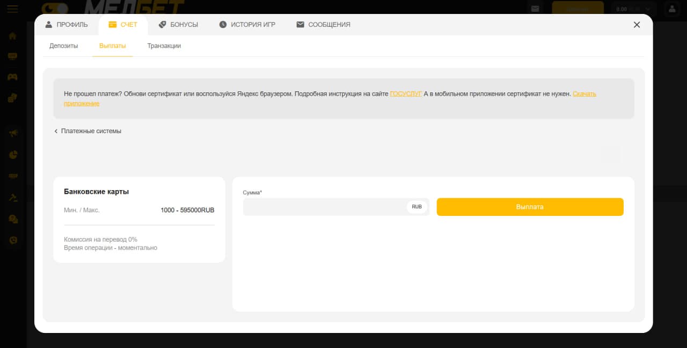The image size is (687, 348).
Task: Click the yellow Выплата button
Action: coord(530,207)
